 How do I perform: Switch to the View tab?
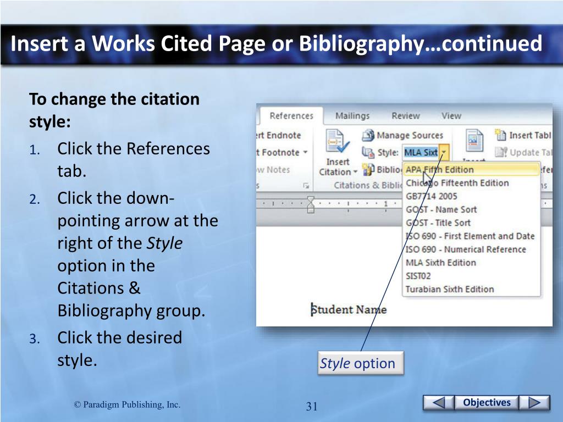click(x=451, y=116)
